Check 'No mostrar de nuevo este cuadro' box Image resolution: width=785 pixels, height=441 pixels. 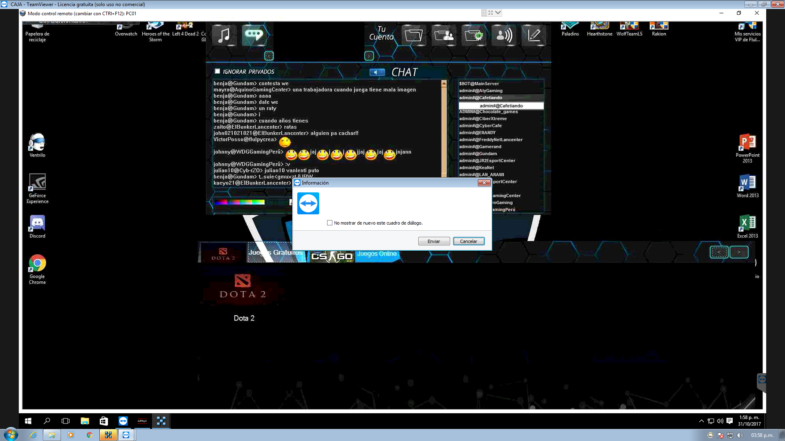[330, 223]
